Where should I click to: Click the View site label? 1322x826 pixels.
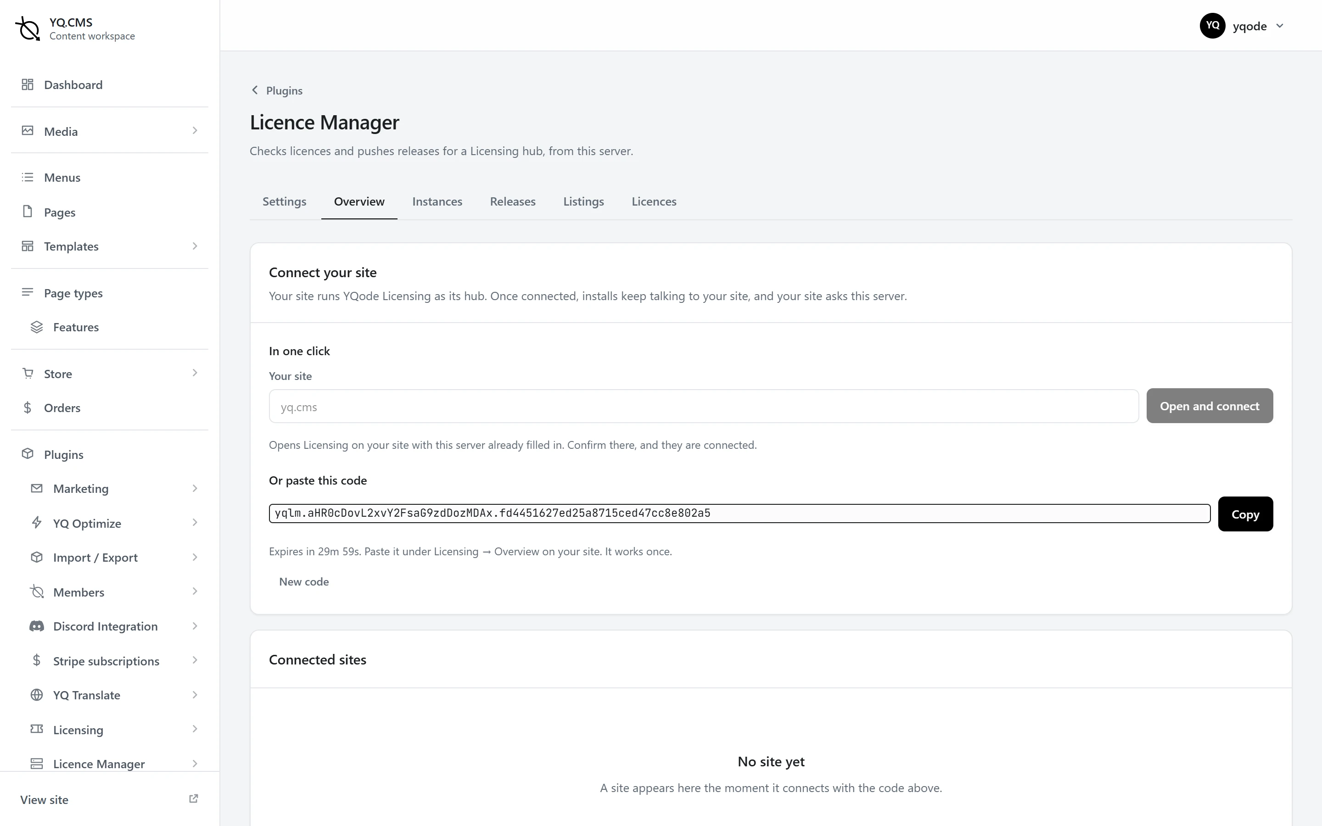click(x=44, y=800)
